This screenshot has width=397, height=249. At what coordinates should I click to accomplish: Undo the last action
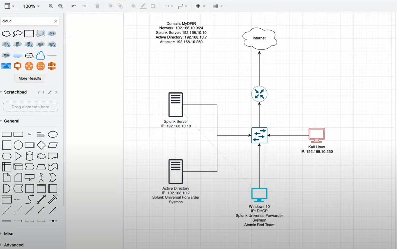tap(74, 6)
